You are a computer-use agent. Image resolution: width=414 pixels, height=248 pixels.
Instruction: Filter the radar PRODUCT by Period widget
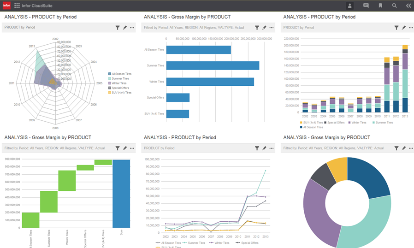[118, 28]
